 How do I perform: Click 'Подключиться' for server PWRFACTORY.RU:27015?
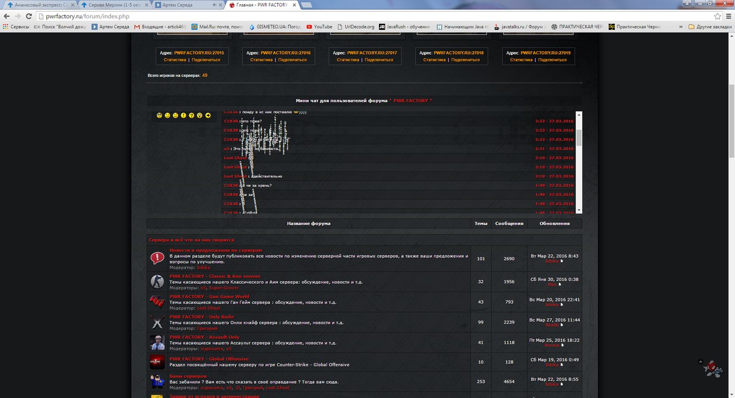pos(206,60)
